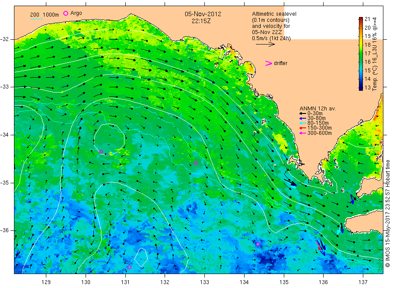Click the longitude axis label '137'
Image resolution: width=393 pixels, height=288 pixels.
(x=363, y=282)
